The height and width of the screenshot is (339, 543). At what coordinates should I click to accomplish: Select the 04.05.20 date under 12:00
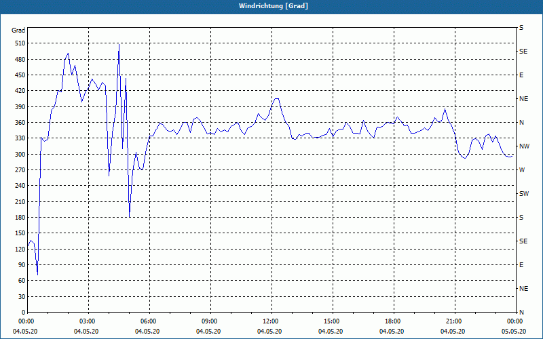coord(269,332)
